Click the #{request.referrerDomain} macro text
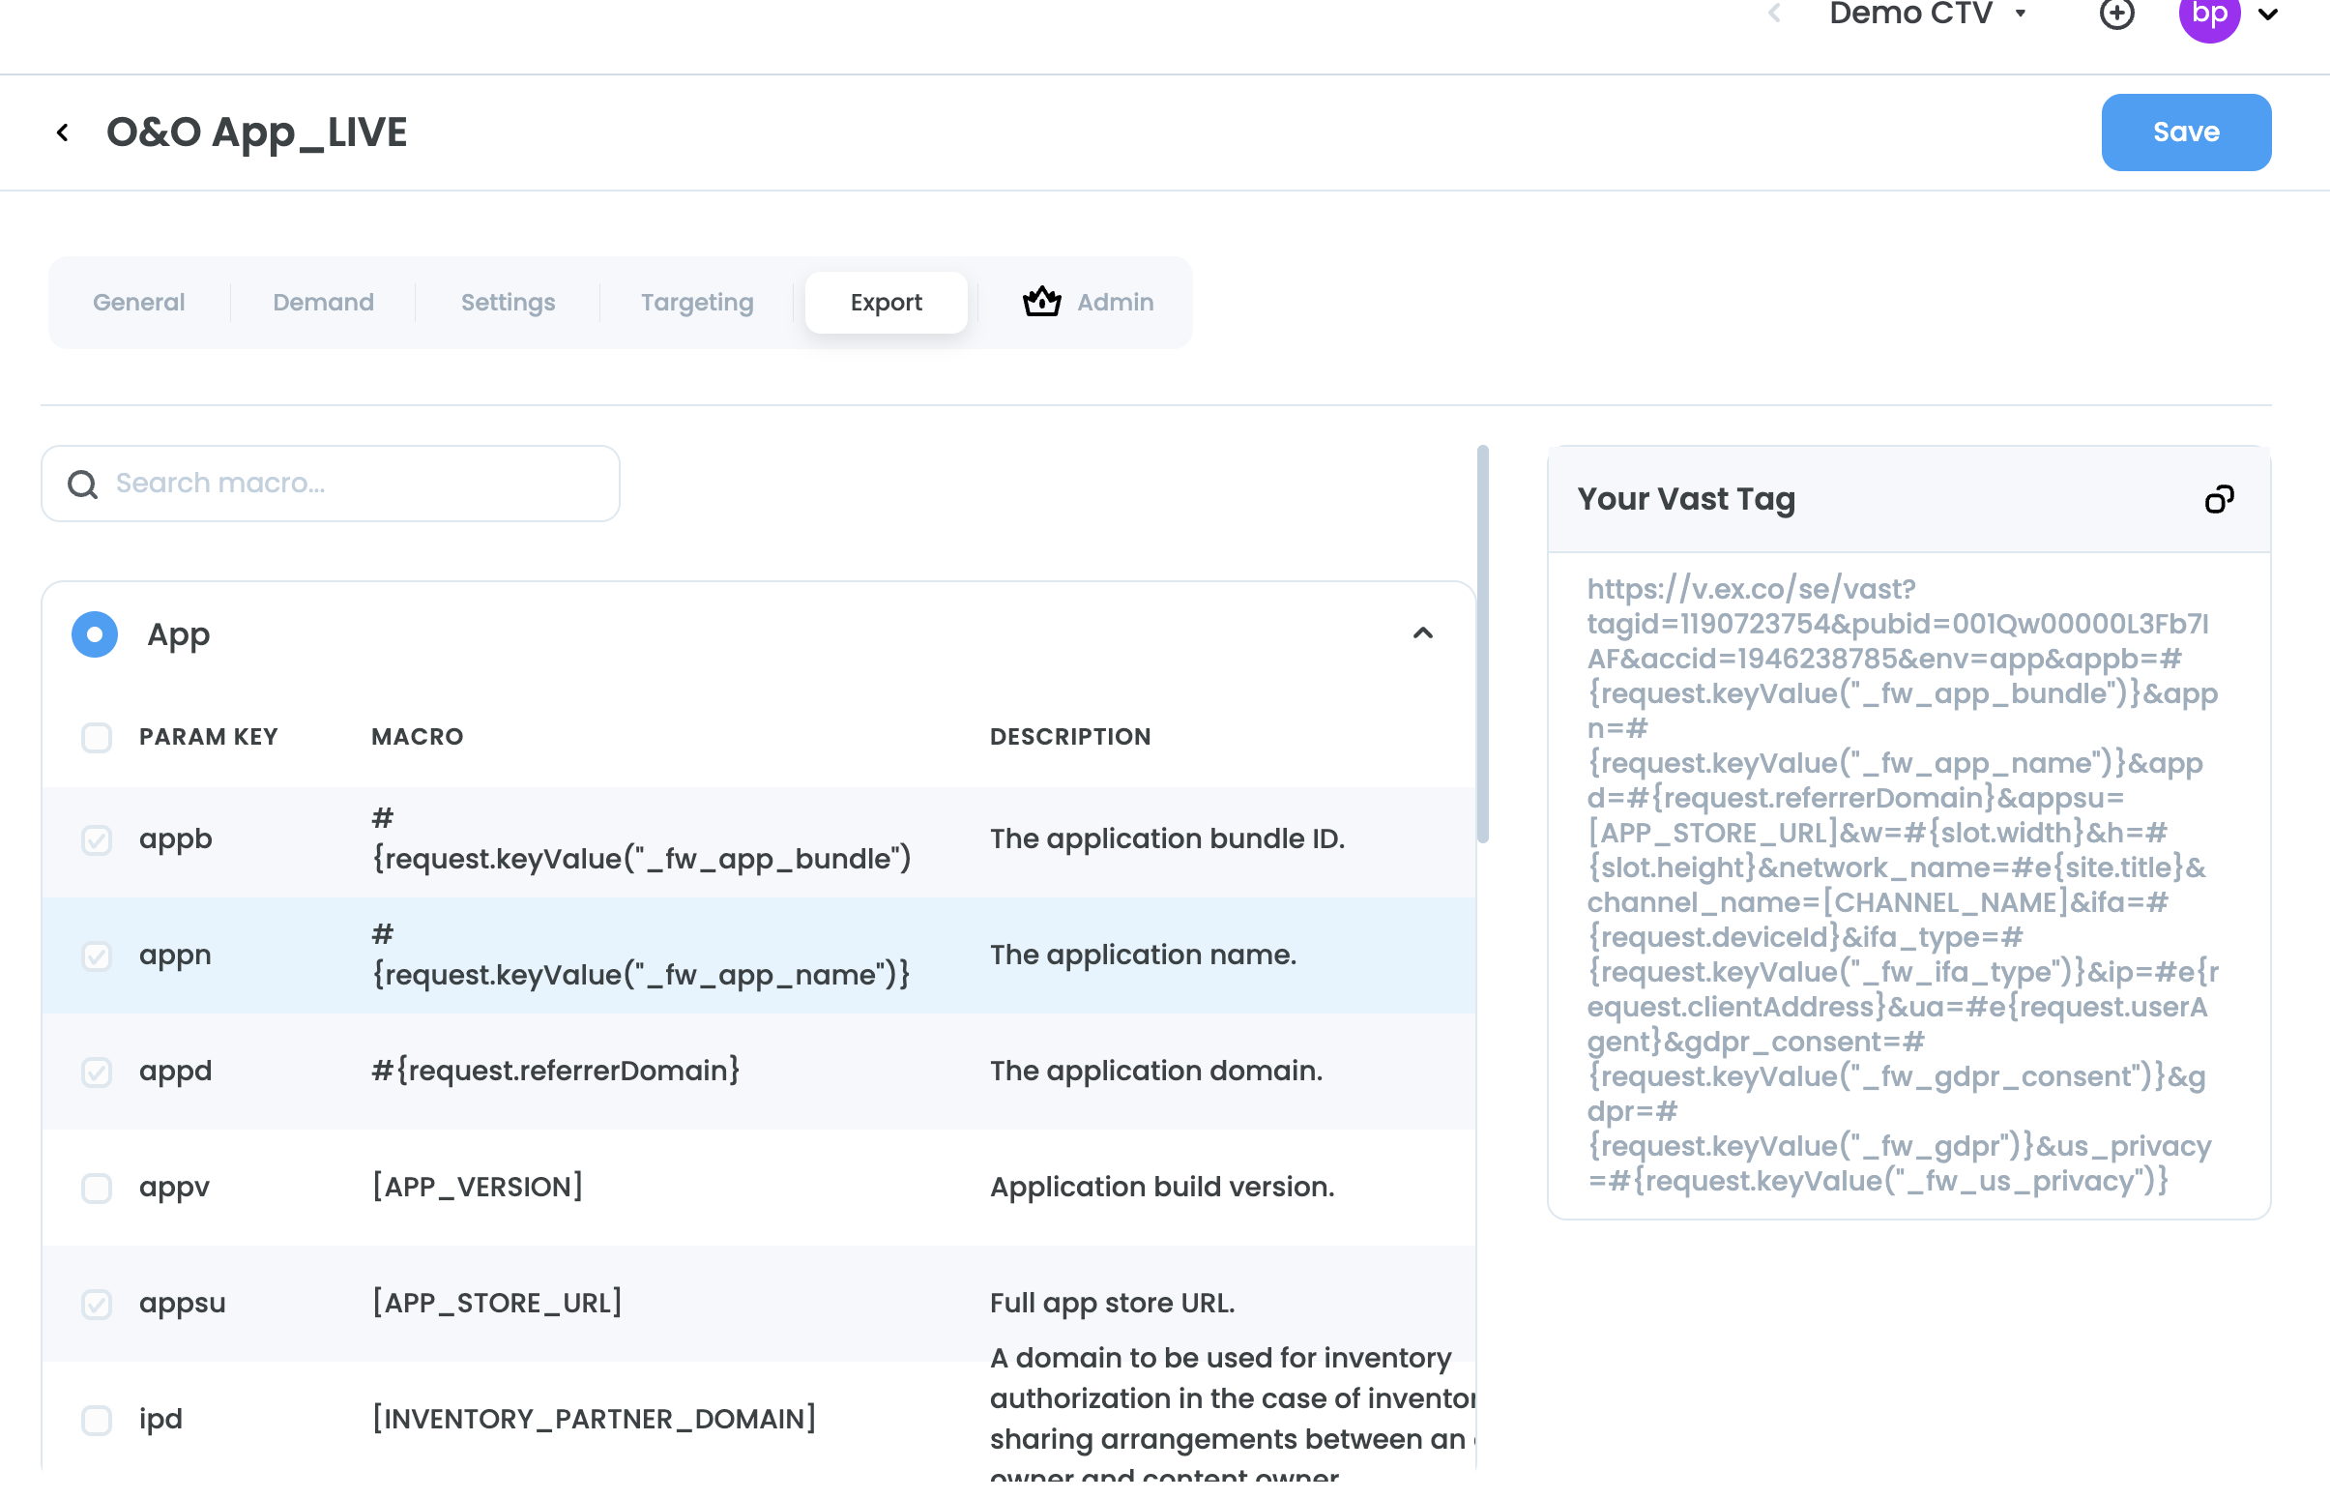Viewport: 2330px width, 1499px height. pyautogui.click(x=556, y=1072)
